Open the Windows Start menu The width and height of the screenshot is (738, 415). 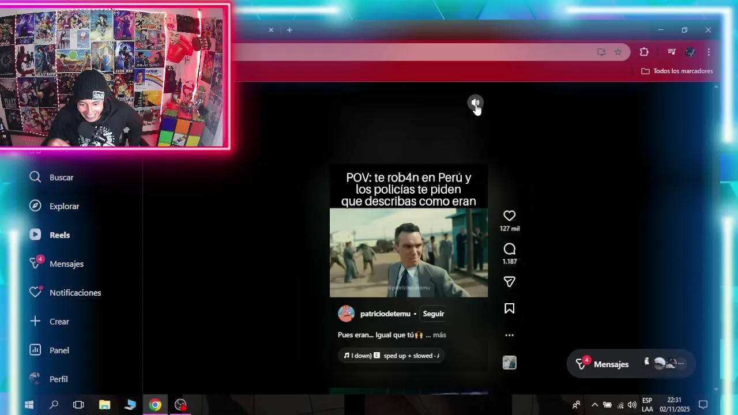click(29, 405)
